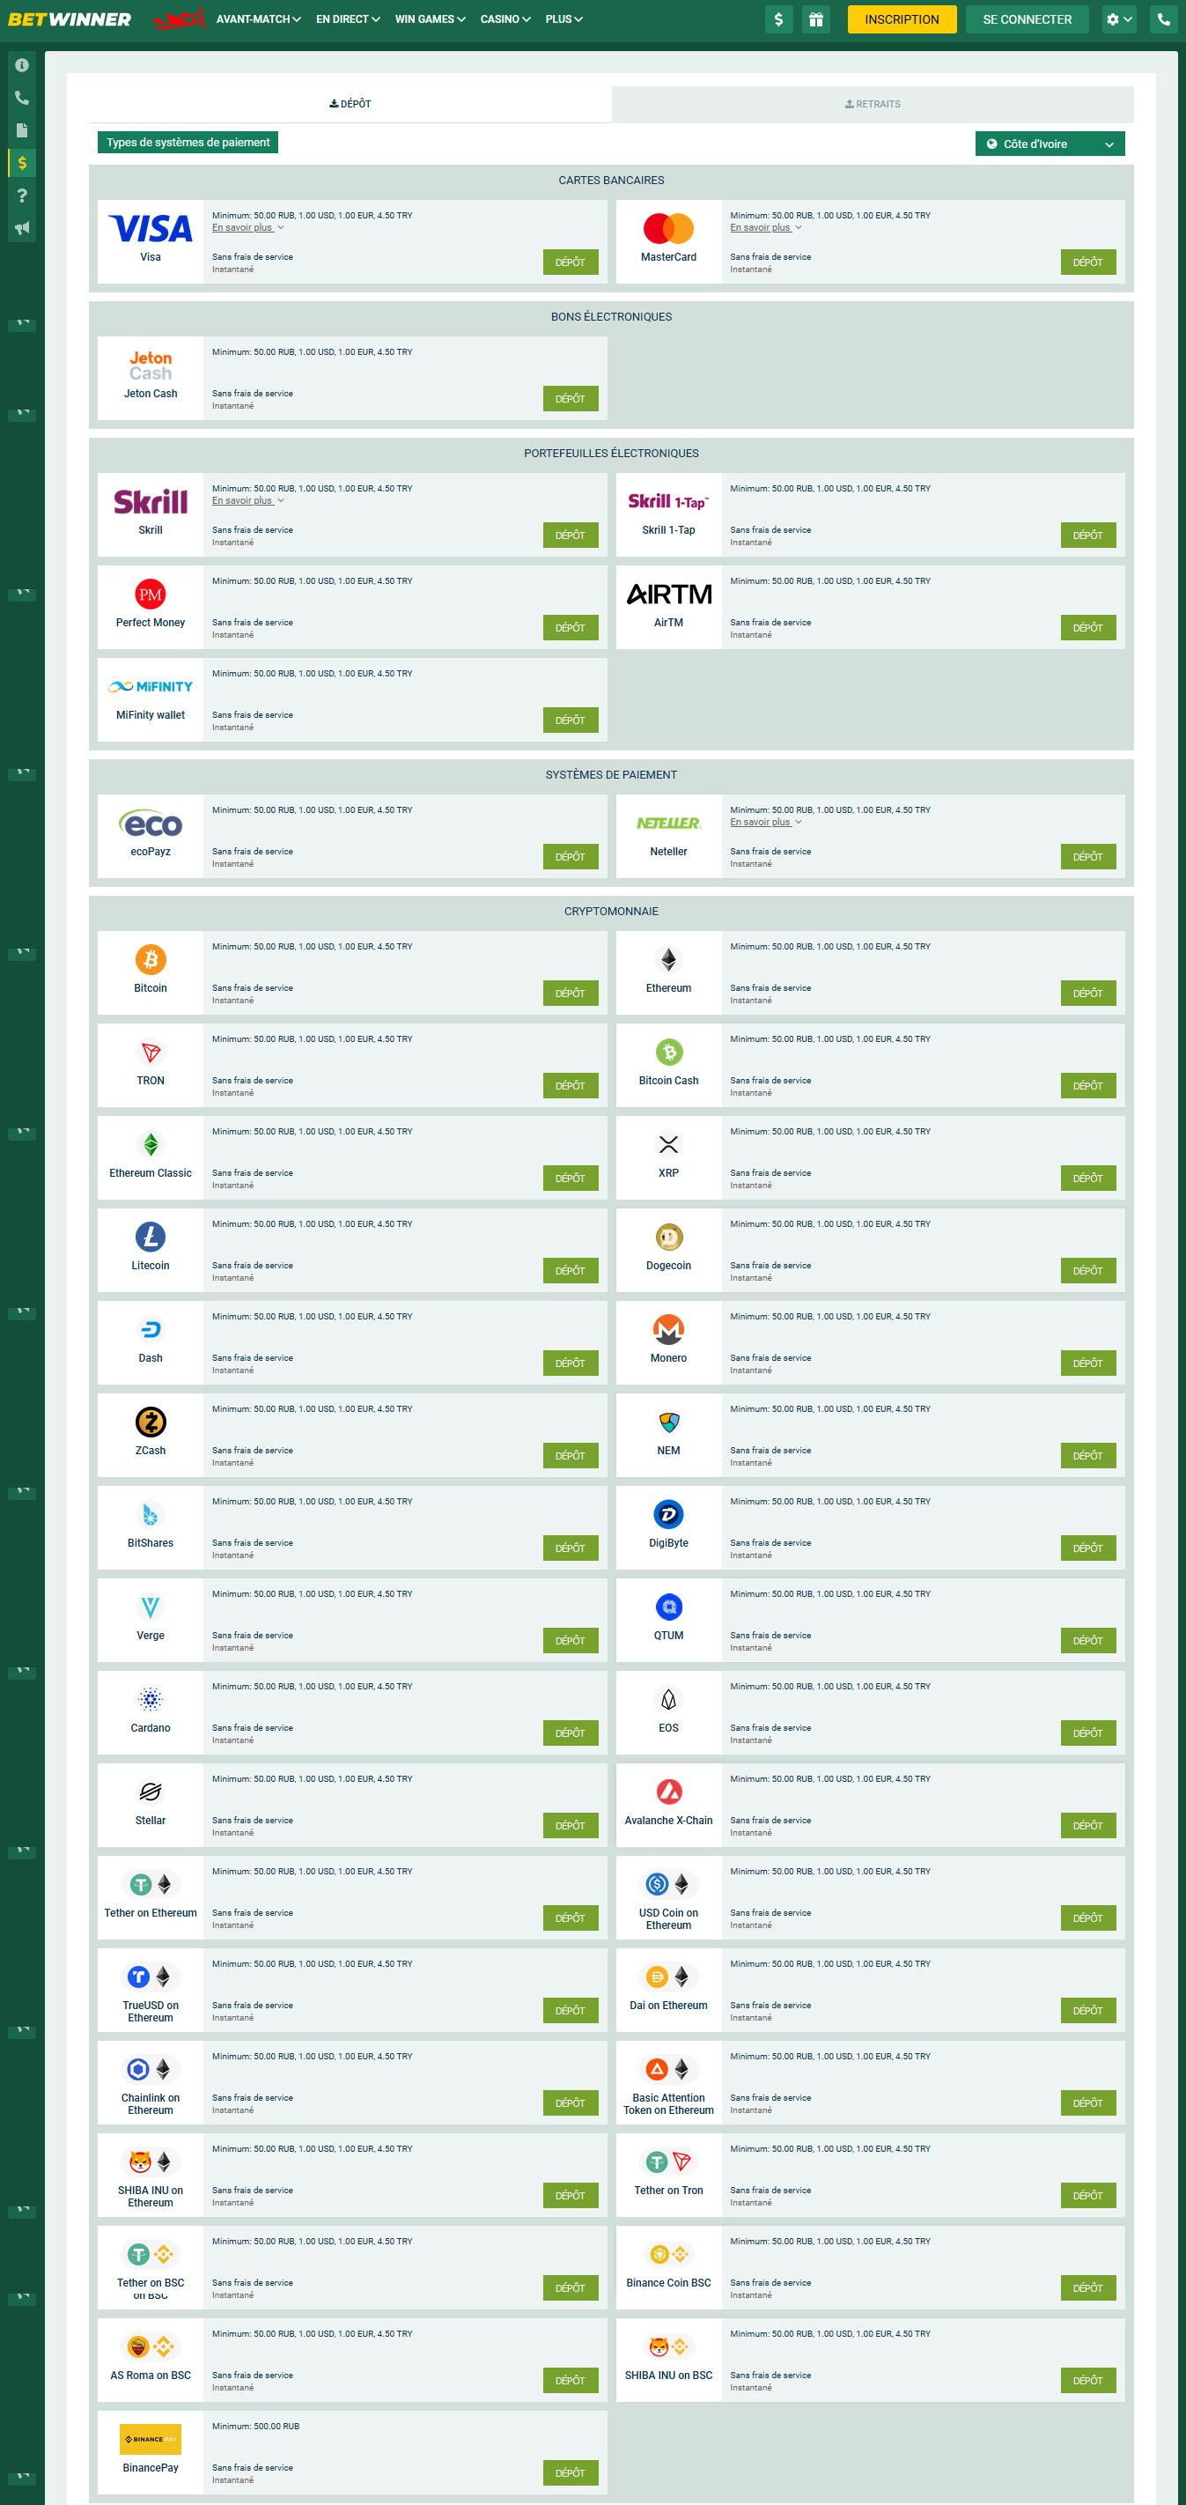Click DÉPÔT button for SHIBA INU on BSC
Image resolution: width=1186 pixels, height=2505 pixels.
(x=1087, y=2381)
